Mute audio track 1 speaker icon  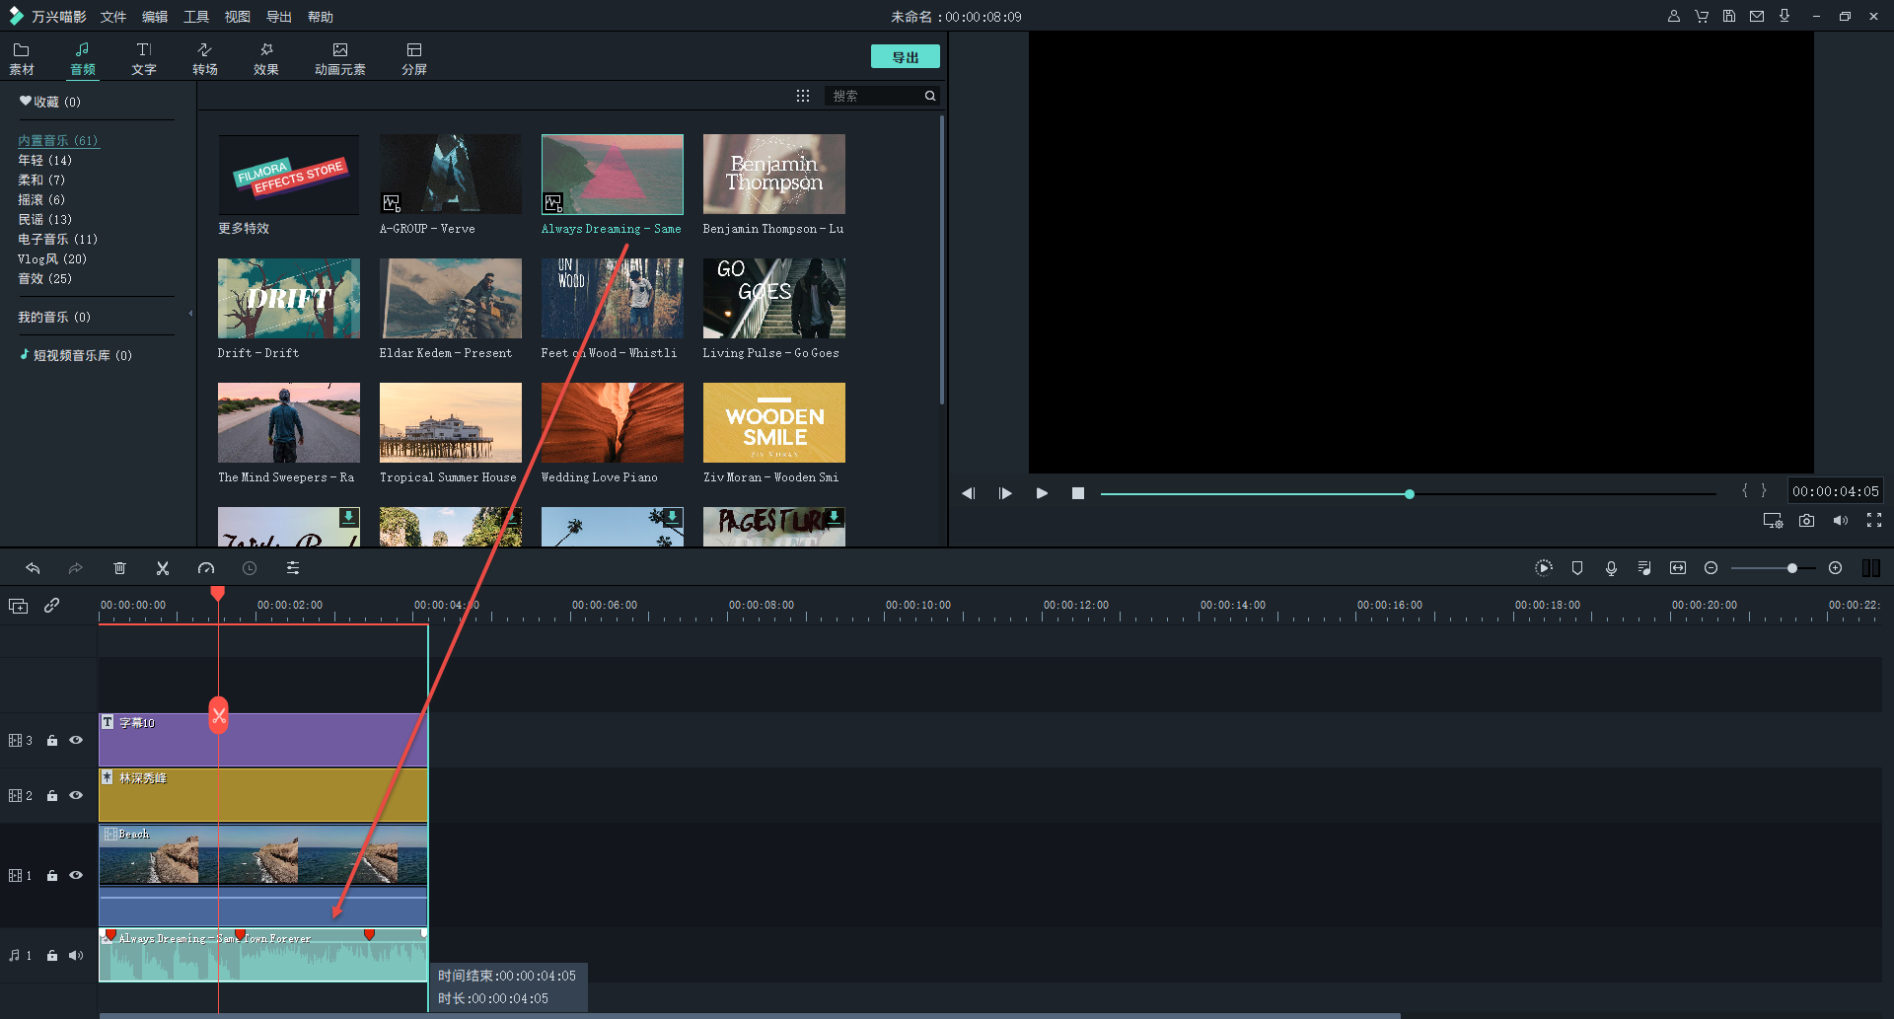[76, 955]
